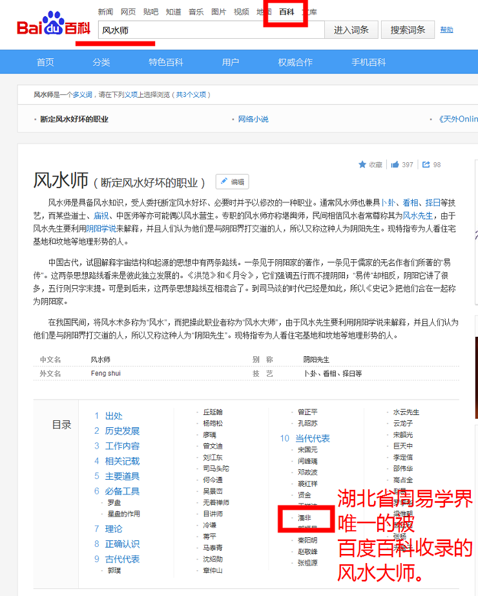Click the 巨天中 contents entry
The width and height of the screenshot is (478, 596).
(403, 446)
